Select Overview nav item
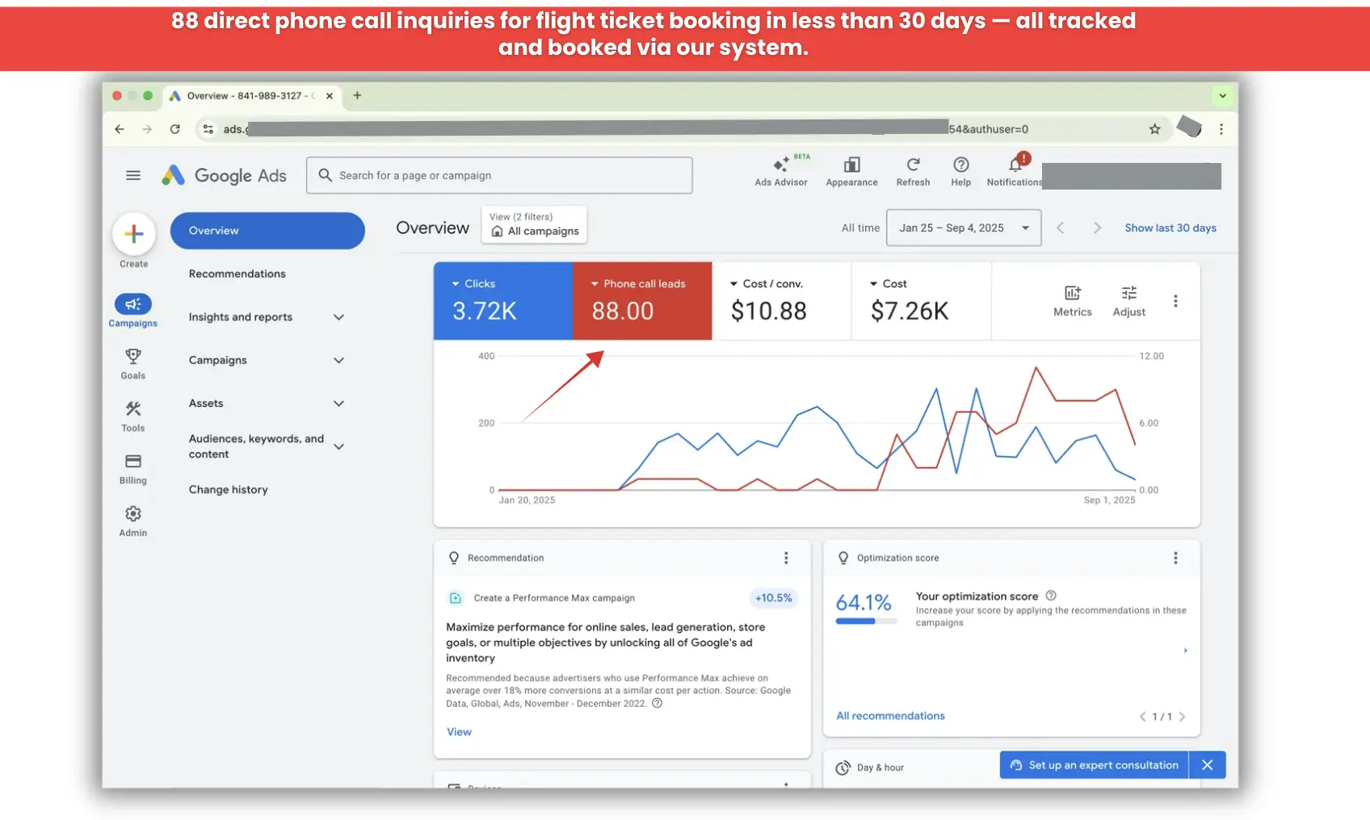Screen dimensions: 1370x820 [x=267, y=231]
